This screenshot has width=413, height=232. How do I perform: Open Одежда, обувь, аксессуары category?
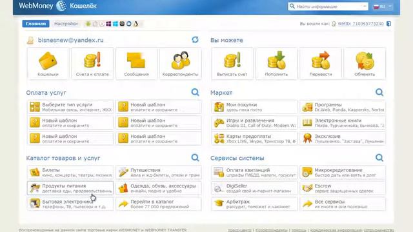(159, 188)
